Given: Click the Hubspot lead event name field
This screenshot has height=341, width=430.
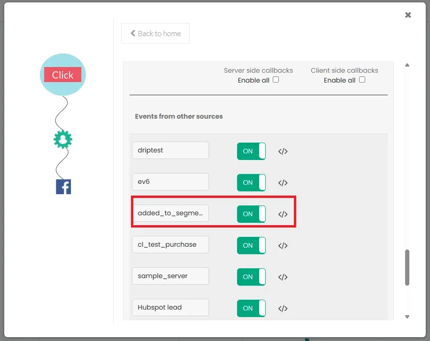Looking at the screenshot, I should click(x=170, y=307).
